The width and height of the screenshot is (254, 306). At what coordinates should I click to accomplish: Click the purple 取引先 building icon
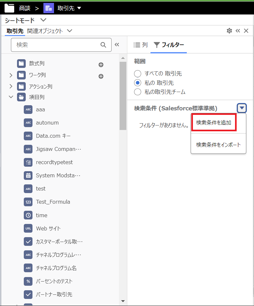coord(49,8)
